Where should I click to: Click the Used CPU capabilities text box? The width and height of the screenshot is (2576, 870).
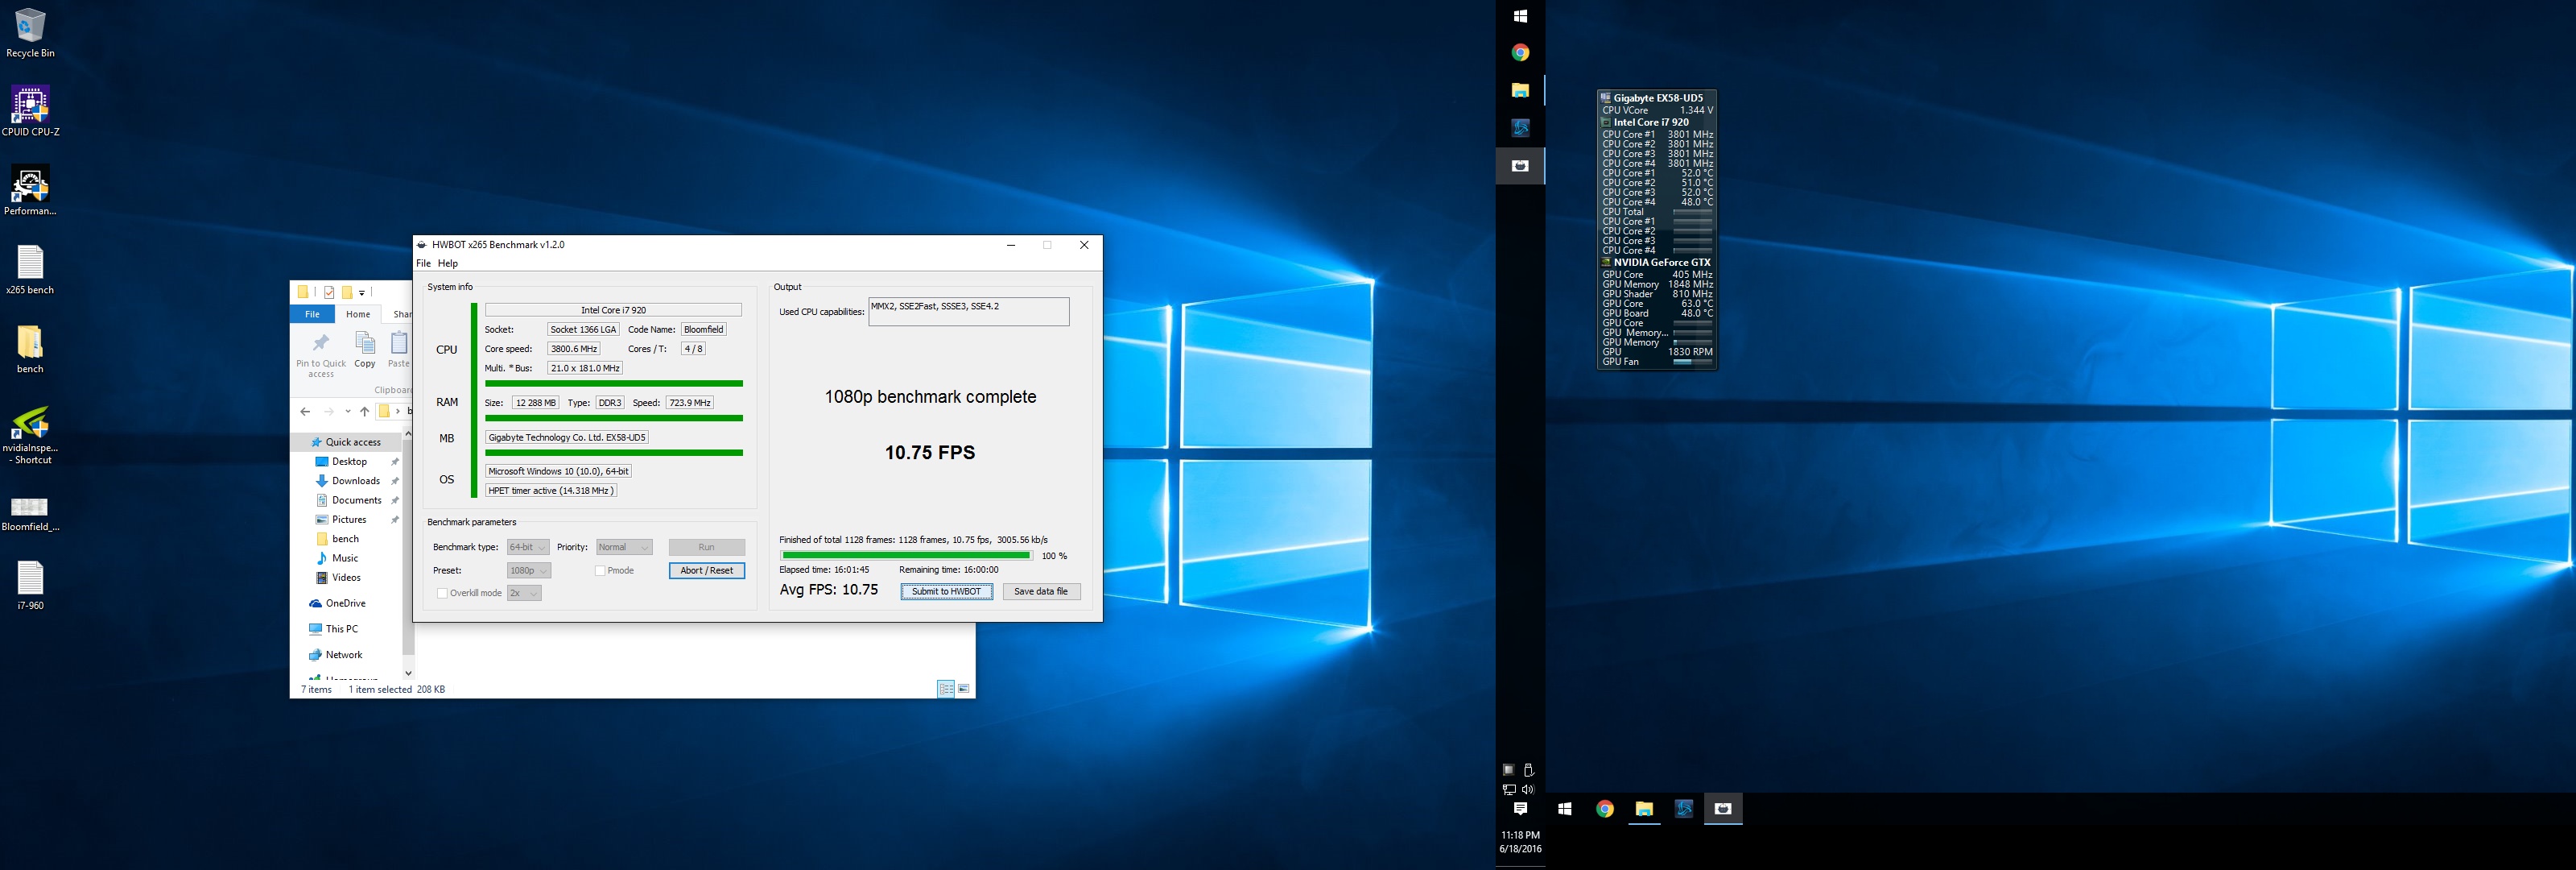[968, 312]
